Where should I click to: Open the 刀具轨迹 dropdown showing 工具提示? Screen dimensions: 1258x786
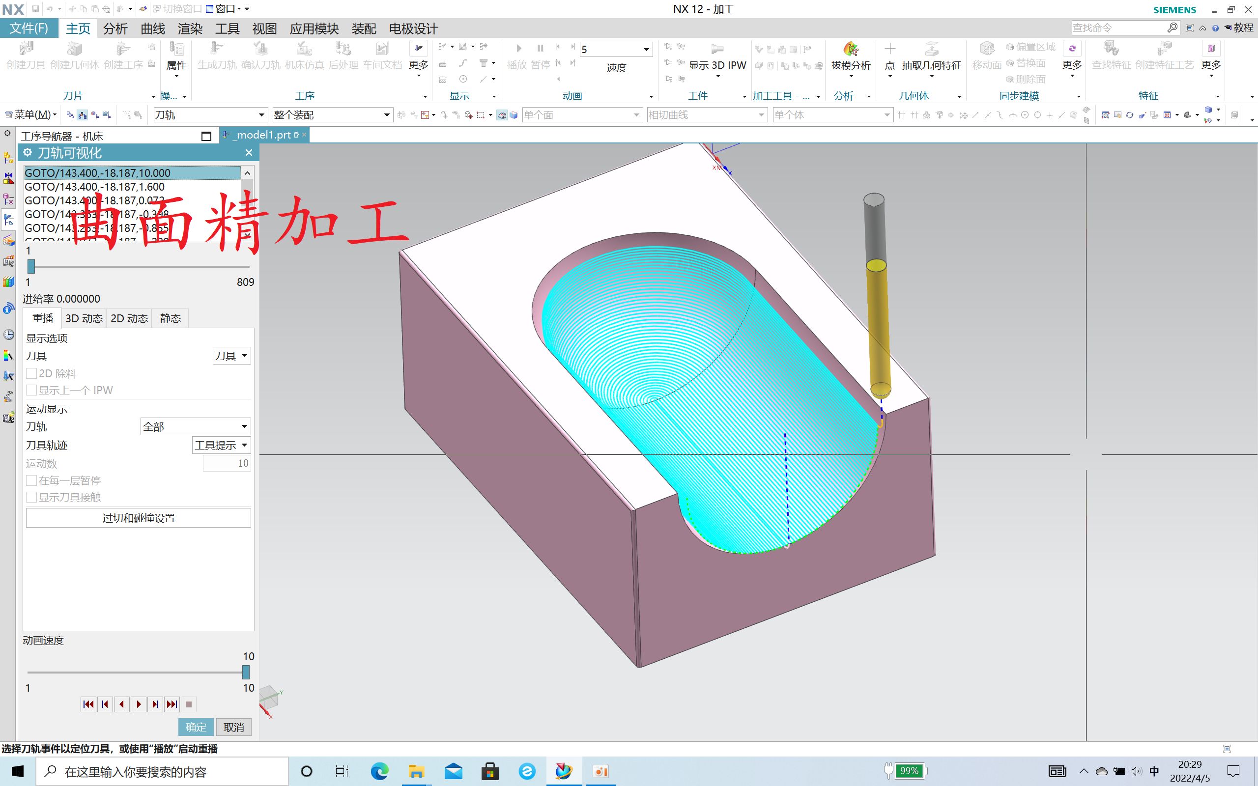tap(222, 445)
